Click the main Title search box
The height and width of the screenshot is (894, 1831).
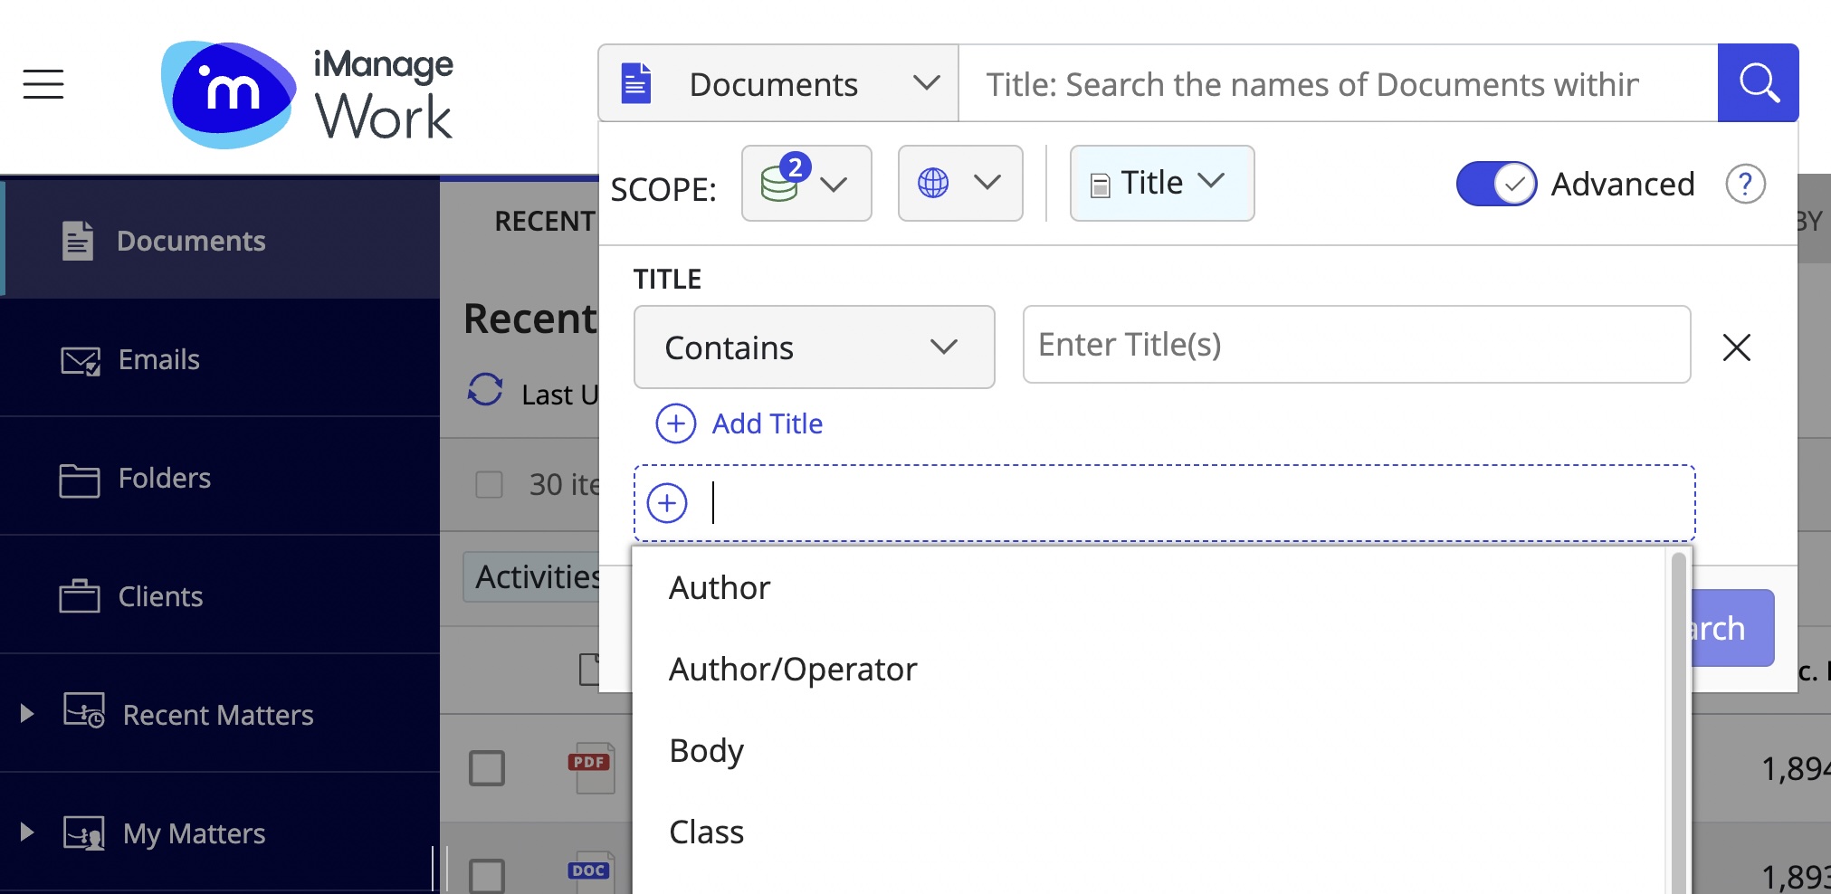point(1338,83)
